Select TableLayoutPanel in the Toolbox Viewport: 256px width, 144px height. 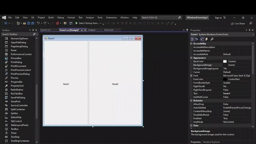[x=20, y=125]
